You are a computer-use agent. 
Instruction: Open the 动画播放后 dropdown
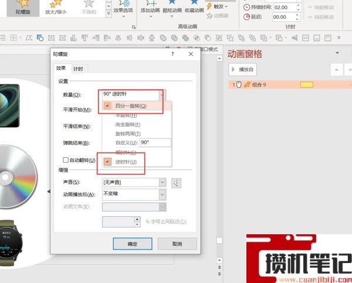pyautogui.click(x=163, y=194)
